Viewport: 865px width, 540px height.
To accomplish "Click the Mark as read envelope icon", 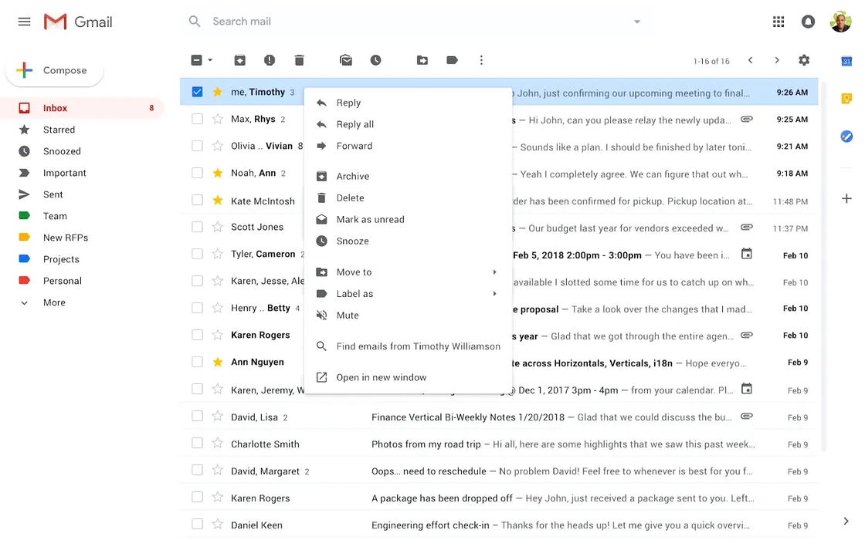I will [x=346, y=60].
